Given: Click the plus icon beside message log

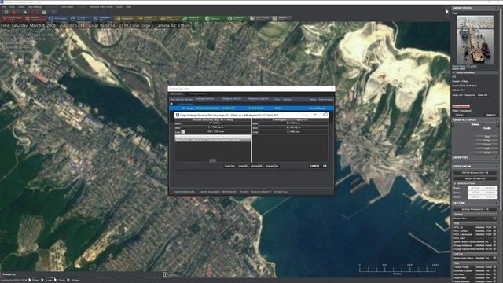Looking at the screenshot, I should 165,274.
